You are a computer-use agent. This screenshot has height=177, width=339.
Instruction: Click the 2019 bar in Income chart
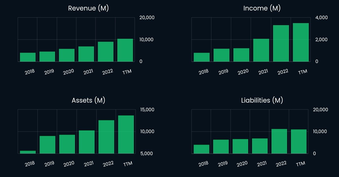pos(221,55)
